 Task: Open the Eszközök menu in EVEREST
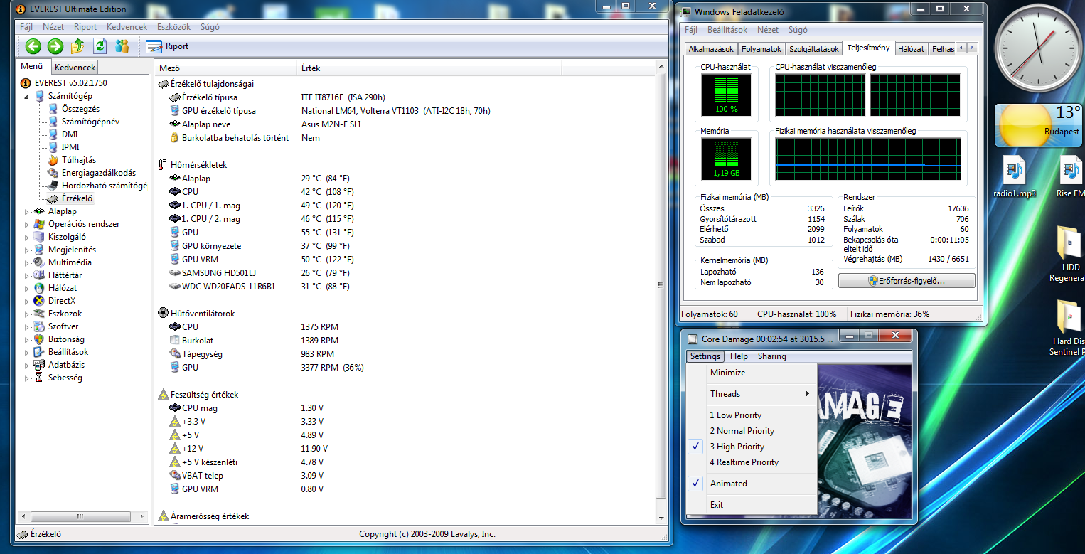tap(173, 27)
